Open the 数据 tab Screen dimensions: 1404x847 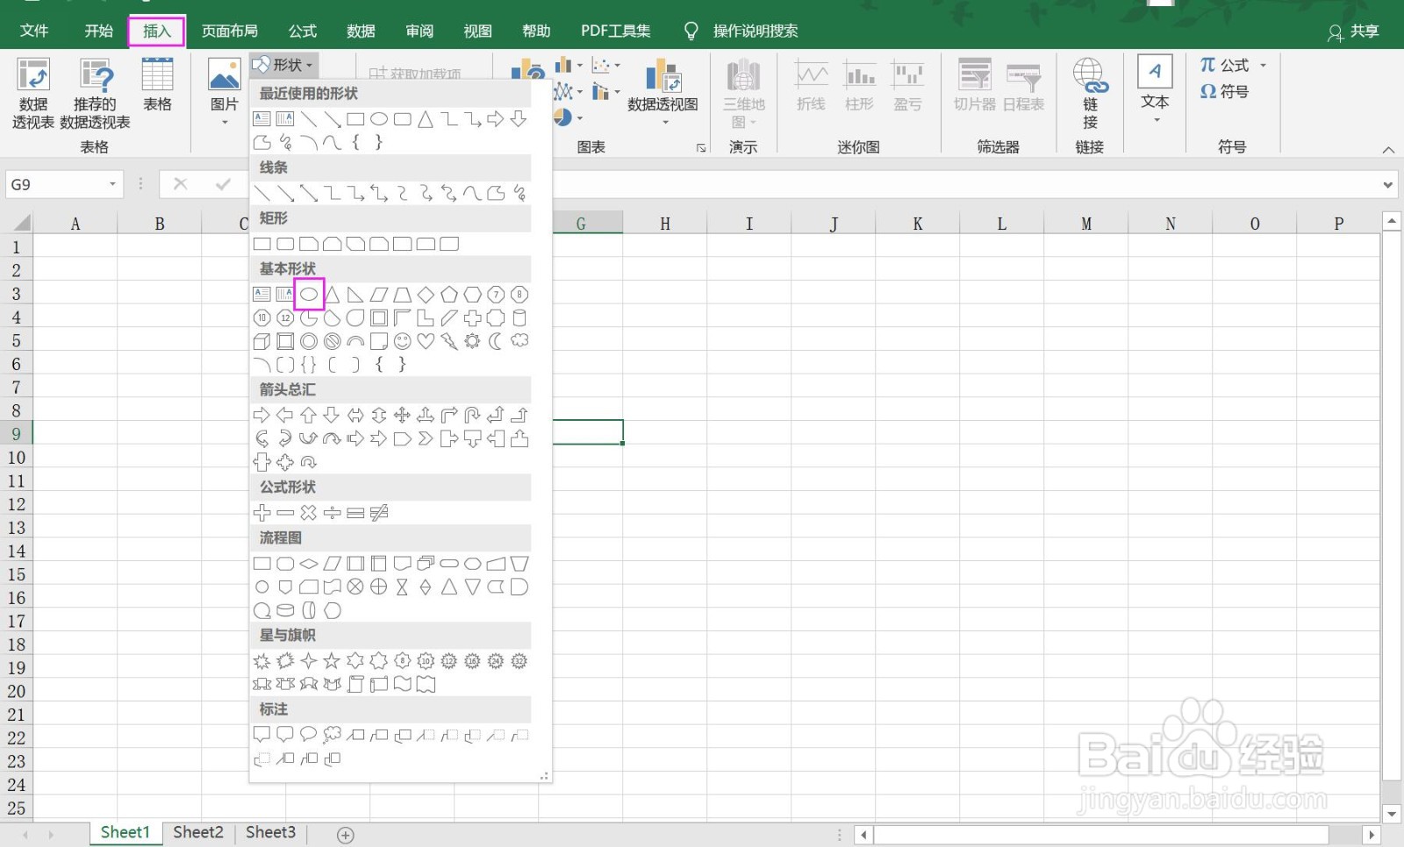point(361,31)
